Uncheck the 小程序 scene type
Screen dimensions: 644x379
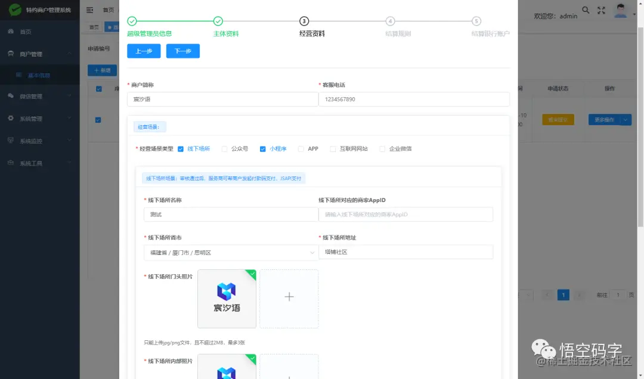point(263,149)
